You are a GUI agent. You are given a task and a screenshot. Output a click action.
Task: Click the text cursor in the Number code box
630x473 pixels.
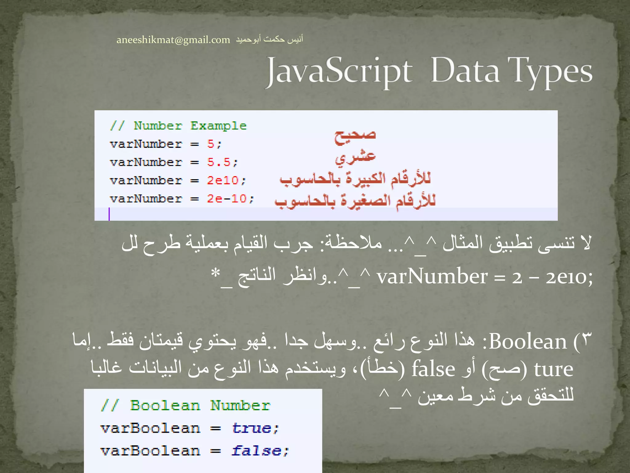(109, 214)
